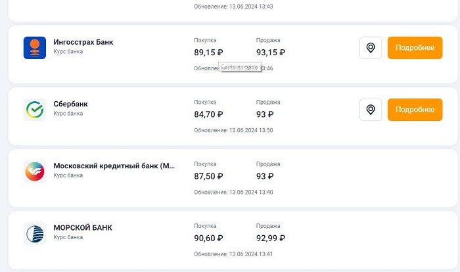Viewport: 460px width, 272px height.
Task: Click the Московский кредитный банк logo
Action: (35, 171)
